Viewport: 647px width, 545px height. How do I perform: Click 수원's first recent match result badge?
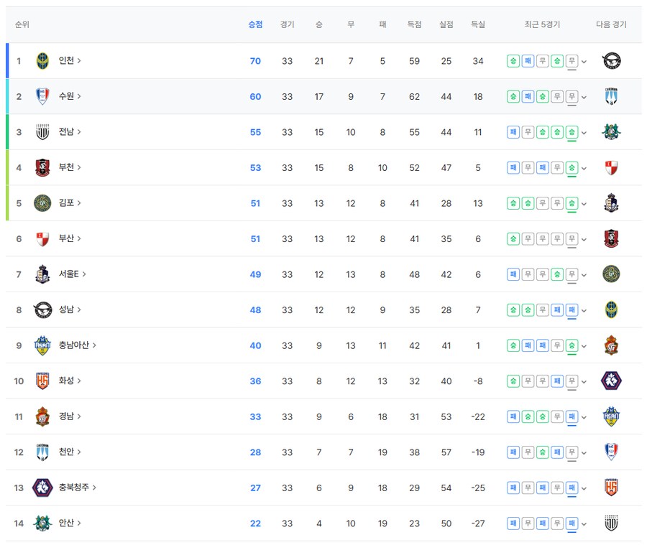pyautogui.click(x=513, y=96)
